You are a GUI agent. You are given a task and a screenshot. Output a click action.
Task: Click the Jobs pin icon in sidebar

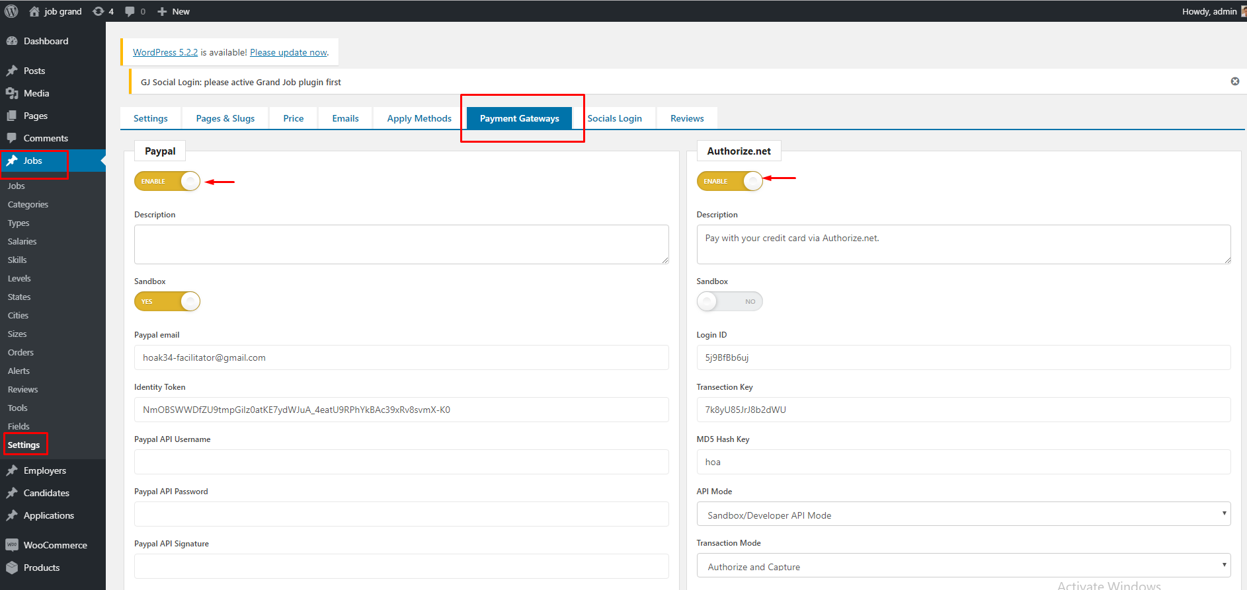[x=12, y=161]
